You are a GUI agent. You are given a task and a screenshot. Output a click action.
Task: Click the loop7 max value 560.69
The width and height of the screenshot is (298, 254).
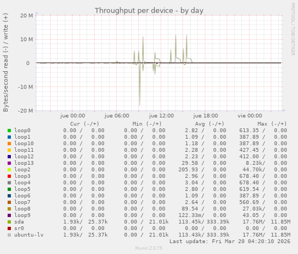pyautogui.click(x=249, y=202)
